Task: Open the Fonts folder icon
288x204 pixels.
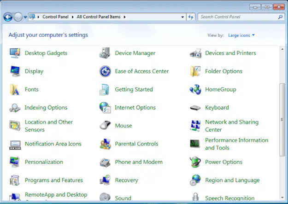Action: [x=15, y=89]
